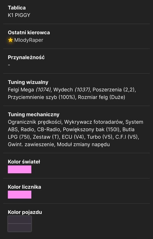The image size is (153, 239).
Task: Click the Tuning mechaniczny heading
Action: [x=34, y=114]
